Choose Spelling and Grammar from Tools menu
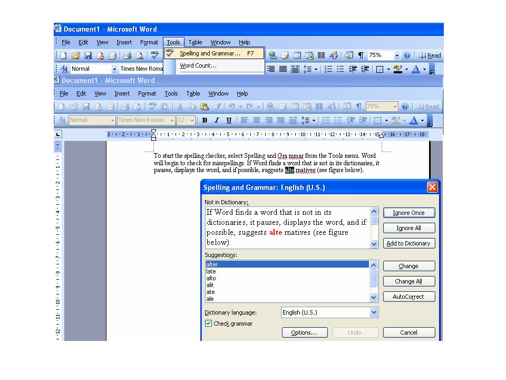The width and height of the screenshot is (506, 380). (x=215, y=53)
